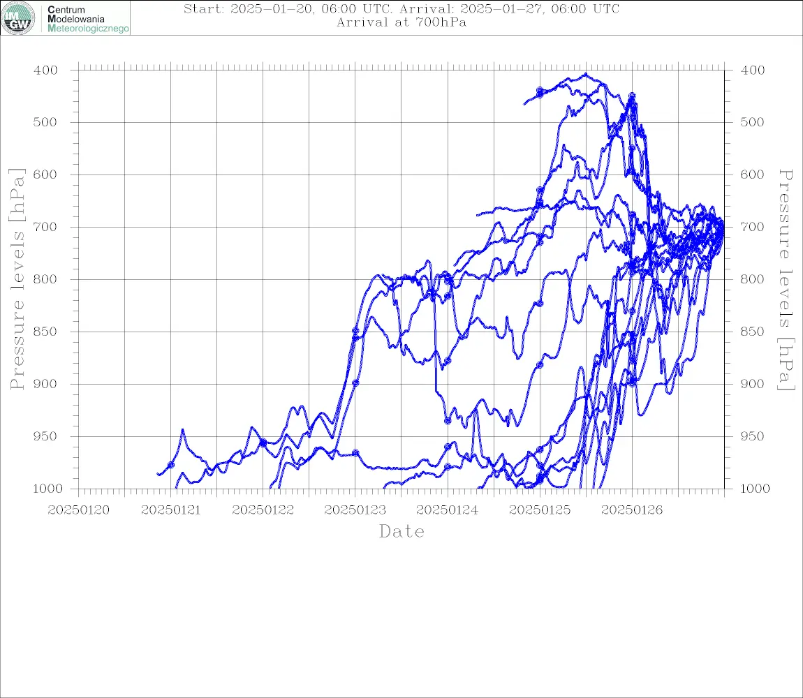Click the 20250123 date label

pos(355,510)
